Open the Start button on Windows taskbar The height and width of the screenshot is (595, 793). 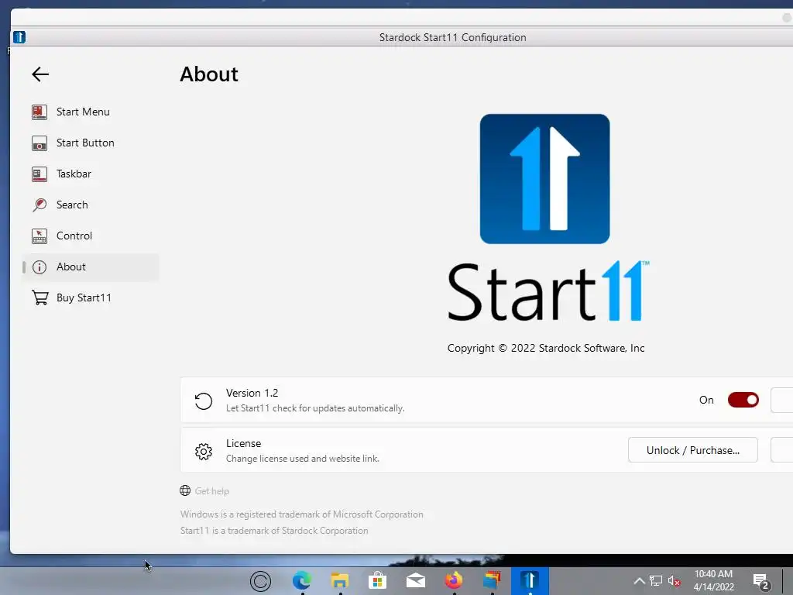[x=260, y=581]
